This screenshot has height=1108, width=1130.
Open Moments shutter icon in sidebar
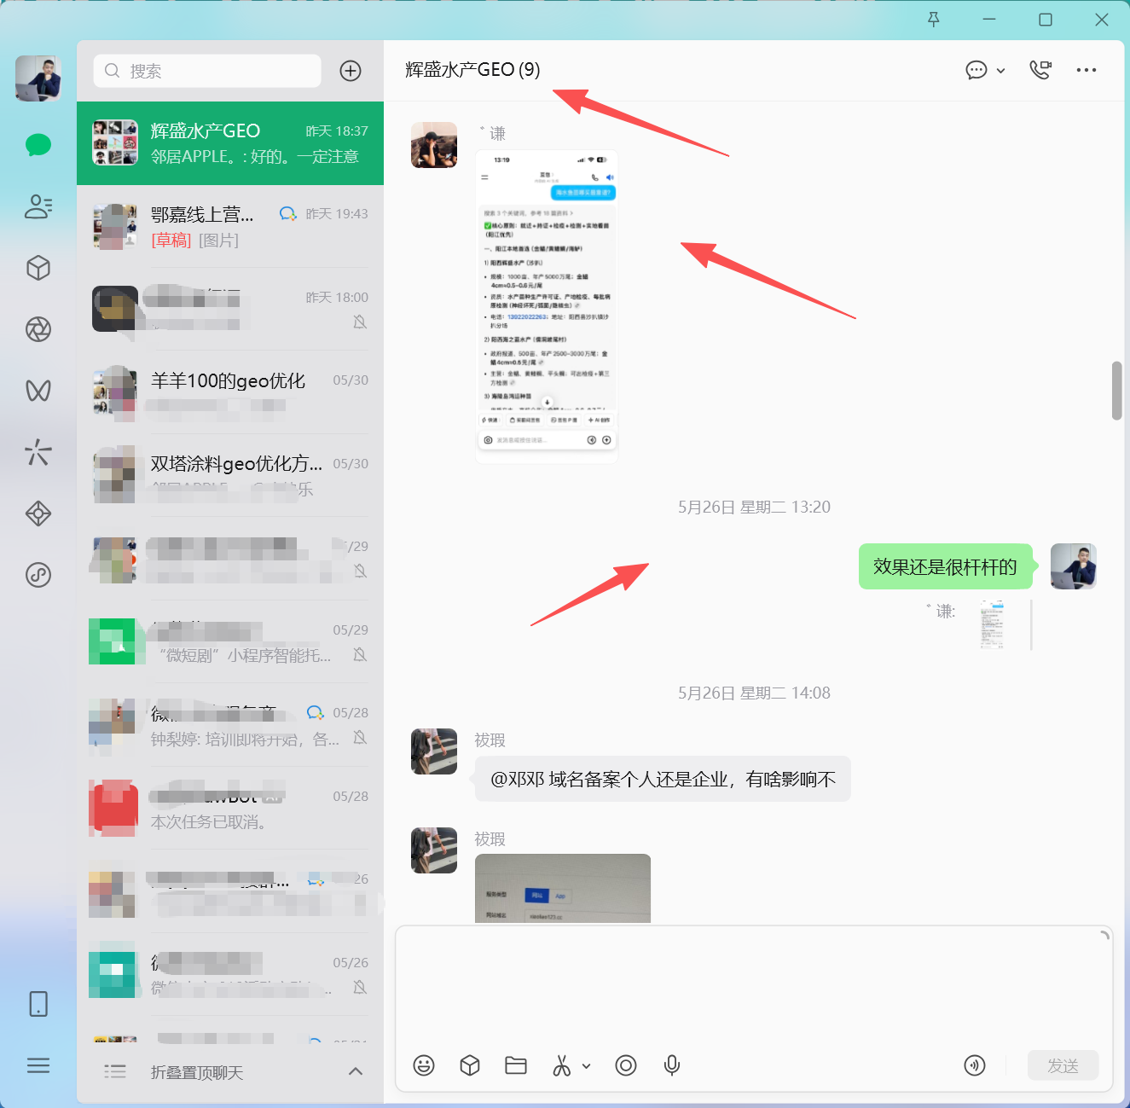click(38, 329)
